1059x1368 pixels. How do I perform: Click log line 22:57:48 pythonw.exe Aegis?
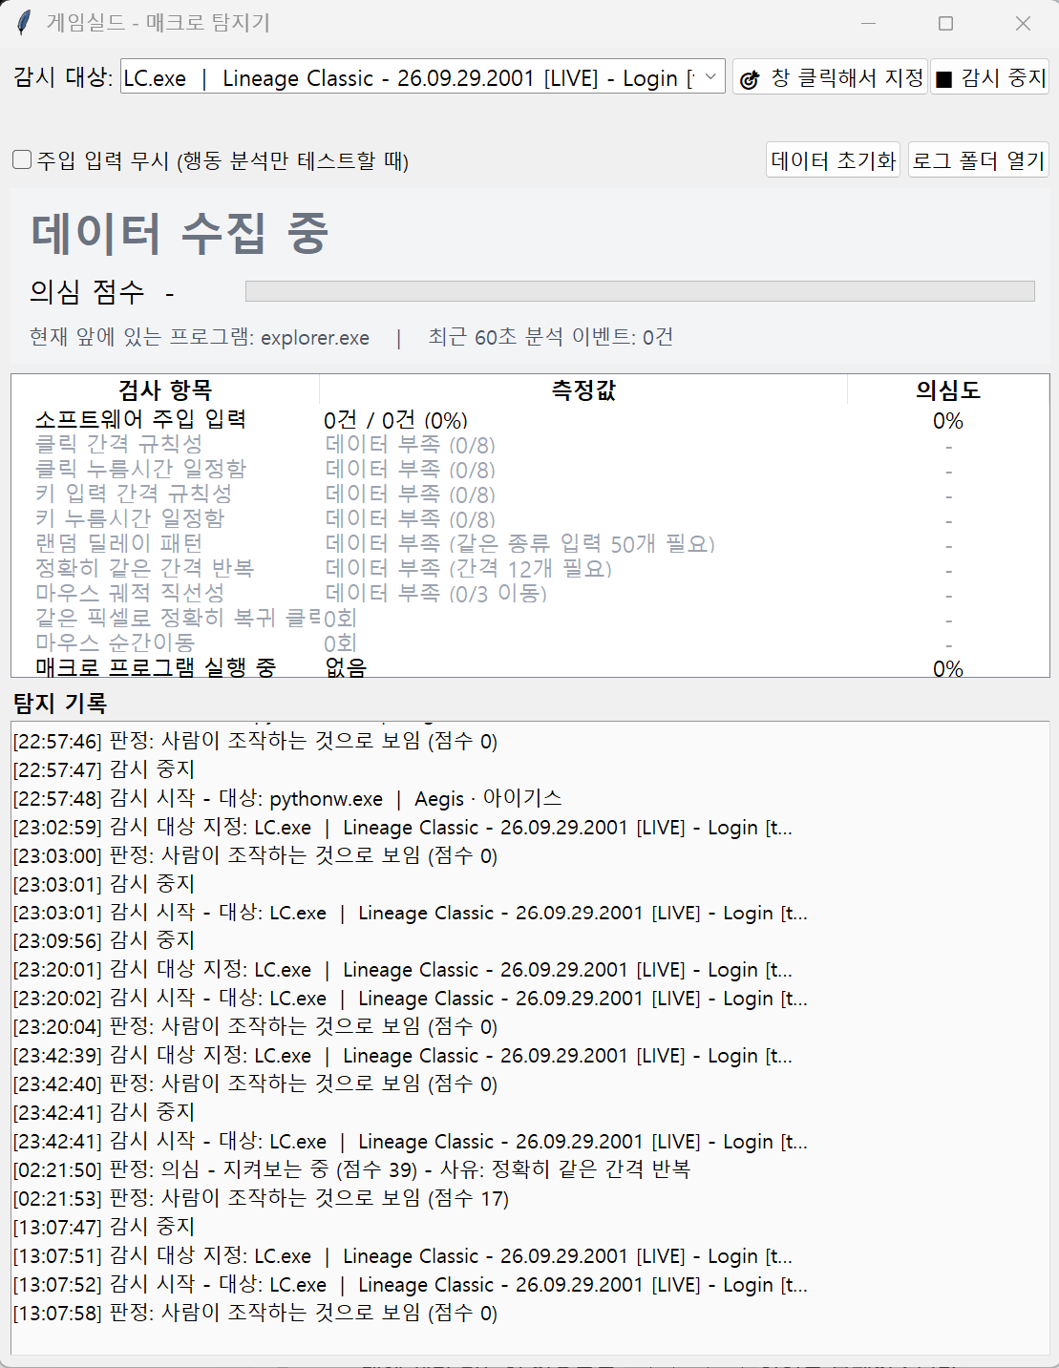click(287, 798)
